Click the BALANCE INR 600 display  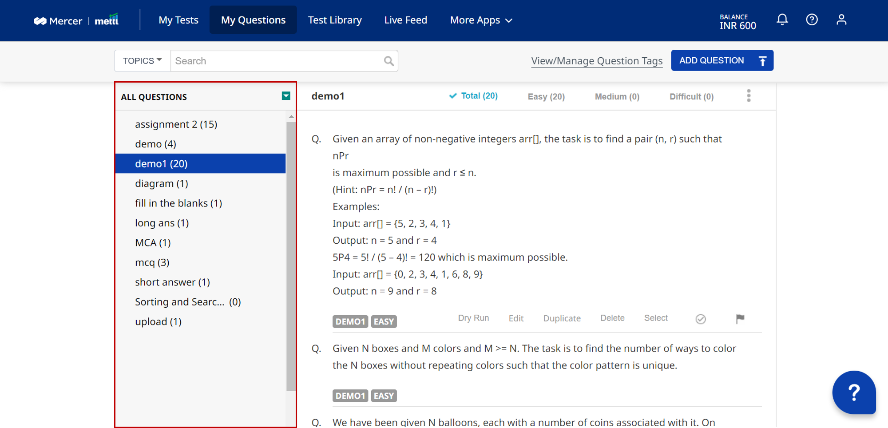pyautogui.click(x=737, y=22)
